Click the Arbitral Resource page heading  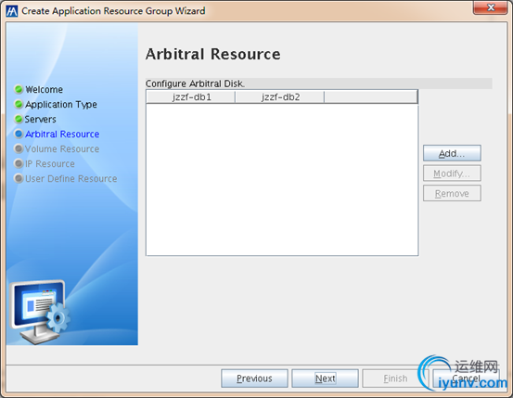(213, 54)
